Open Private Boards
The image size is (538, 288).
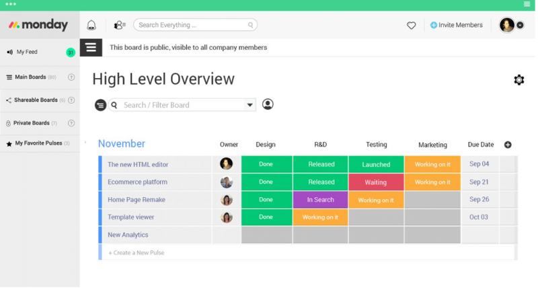(31, 123)
